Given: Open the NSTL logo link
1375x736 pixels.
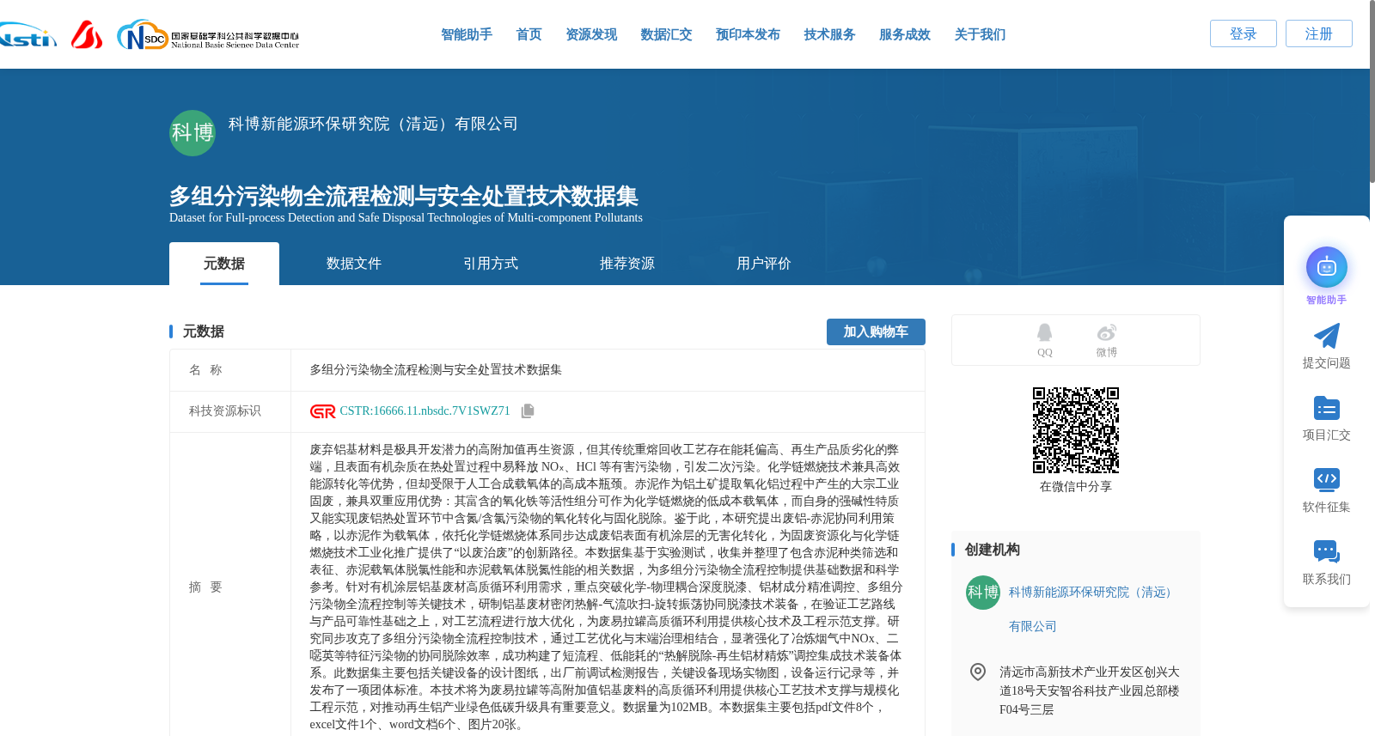Looking at the screenshot, I should 28,34.
